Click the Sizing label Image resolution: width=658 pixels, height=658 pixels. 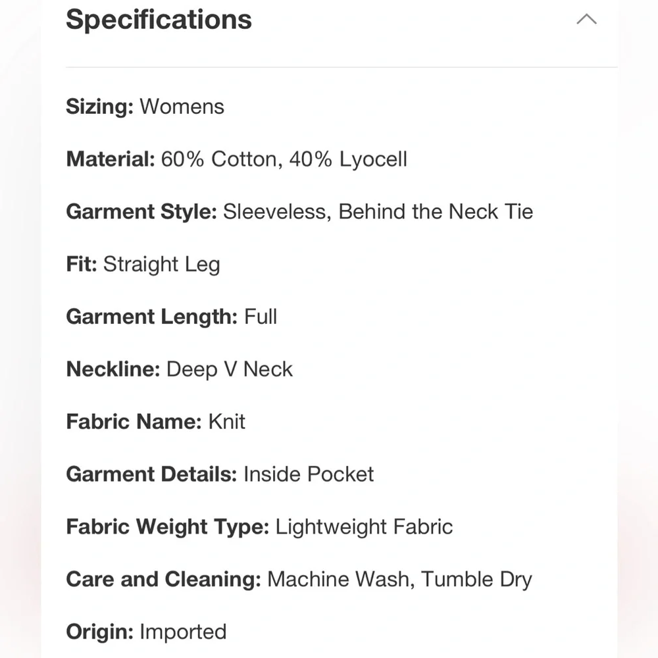(x=100, y=107)
